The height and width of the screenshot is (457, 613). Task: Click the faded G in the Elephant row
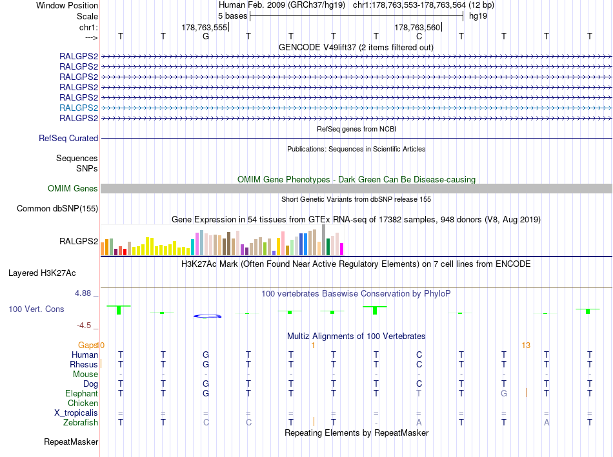(x=504, y=393)
